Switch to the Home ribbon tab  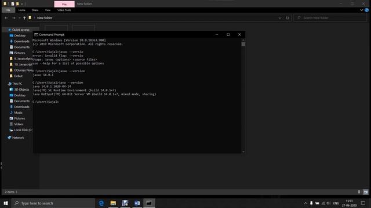point(22,10)
